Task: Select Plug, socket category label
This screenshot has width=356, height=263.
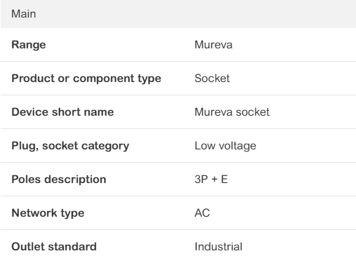Action: (70, 146)
